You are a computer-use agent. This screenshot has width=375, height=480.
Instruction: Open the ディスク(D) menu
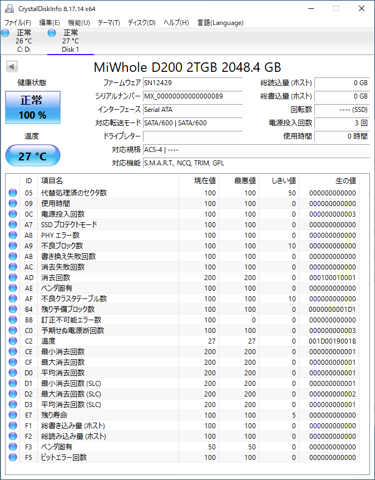pyautogui.click(x=142, y=23)
